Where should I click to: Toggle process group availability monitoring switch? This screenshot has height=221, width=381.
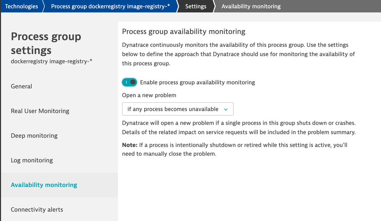click(x=130, y=82)
